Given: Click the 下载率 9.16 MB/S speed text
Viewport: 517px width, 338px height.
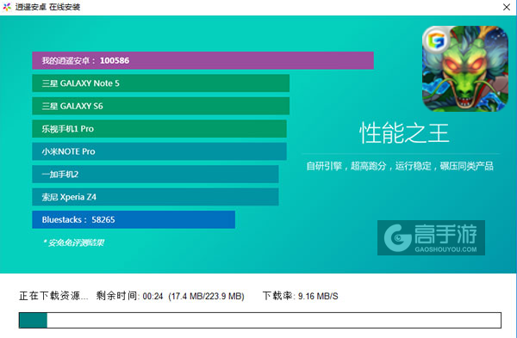Looking at the screenshot, I should coord(300,296).
